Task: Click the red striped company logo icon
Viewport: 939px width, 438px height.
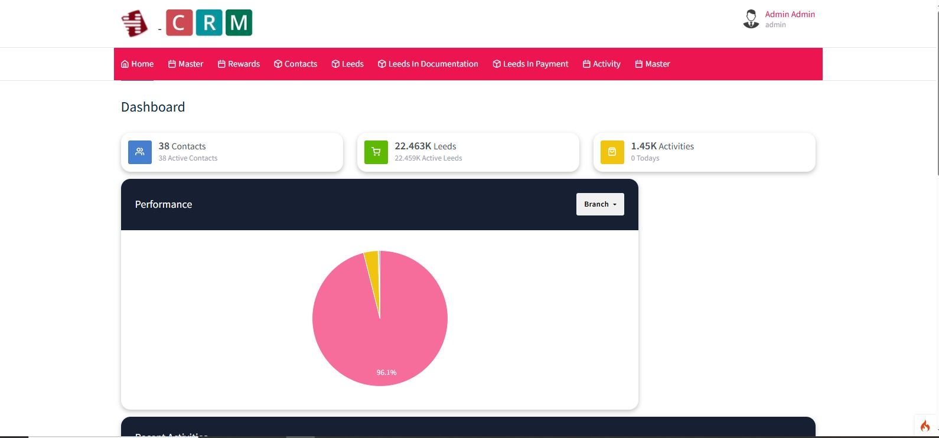Action: [x=134, y=24]
